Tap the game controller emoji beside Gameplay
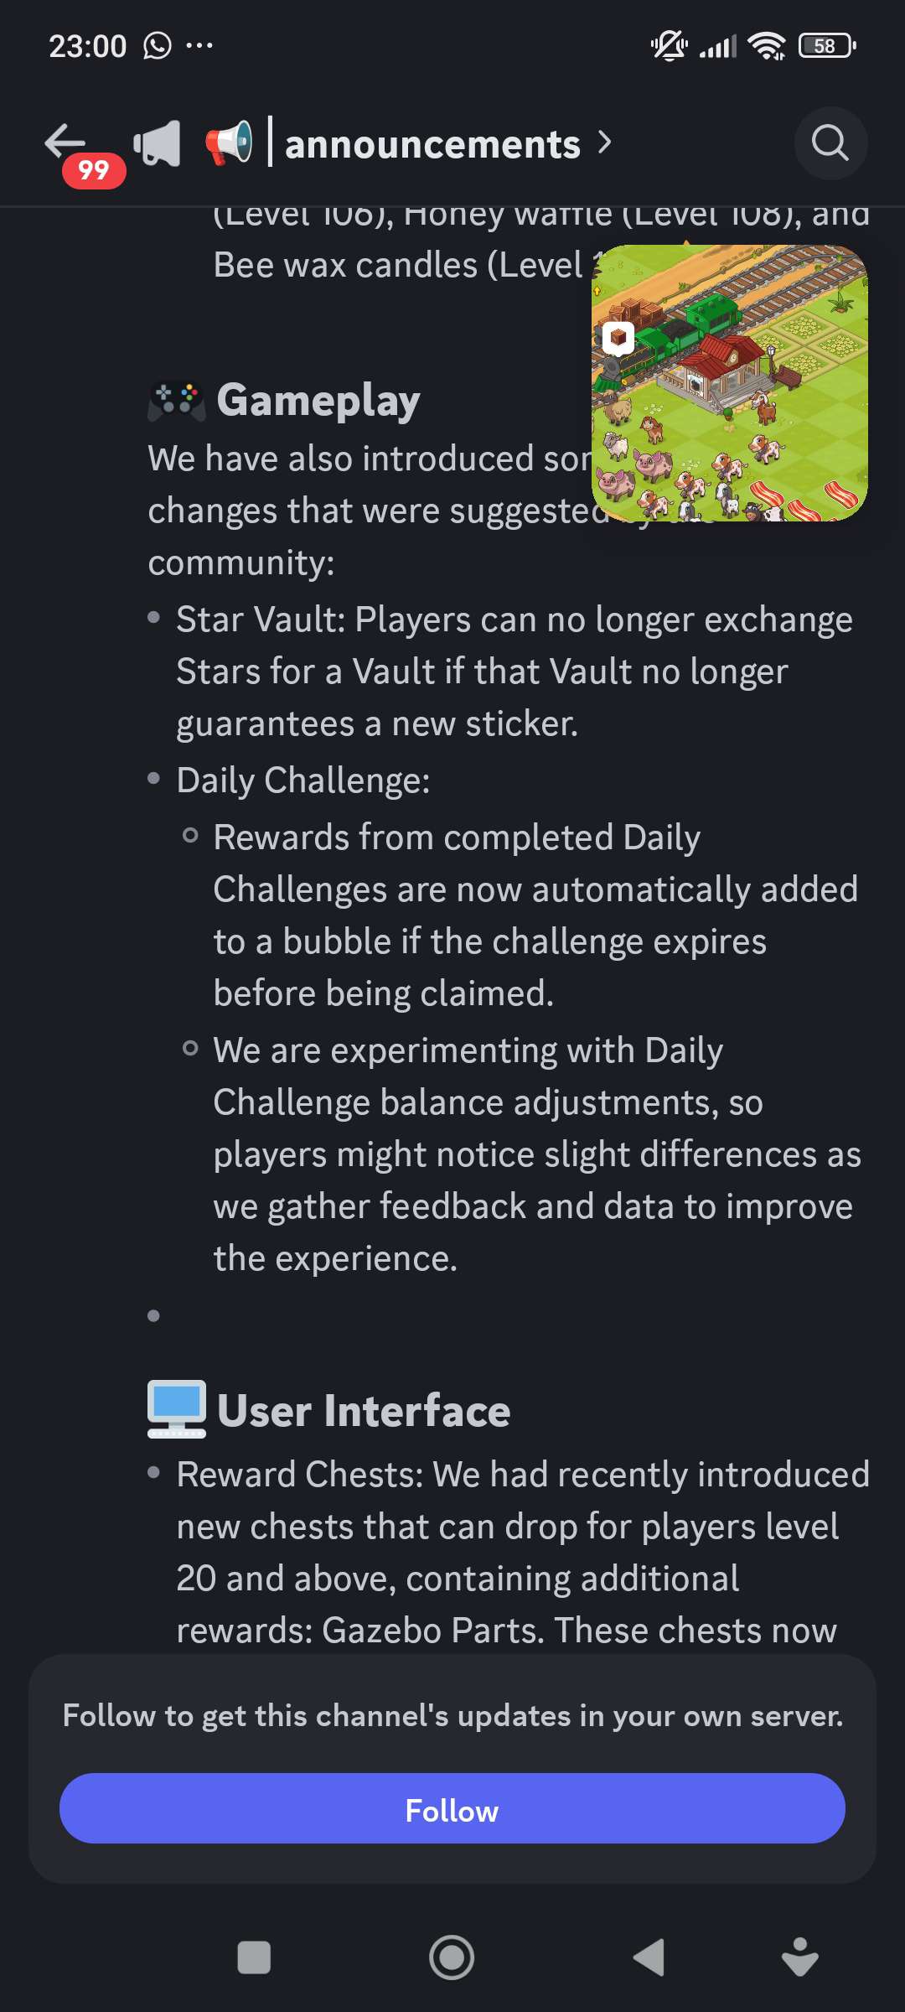 (176, 400)
